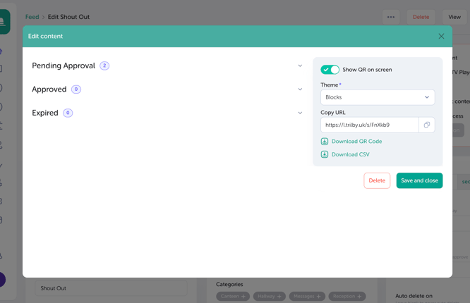
Task: Click the green app logo in sidebar
Action: click(4, 22)
